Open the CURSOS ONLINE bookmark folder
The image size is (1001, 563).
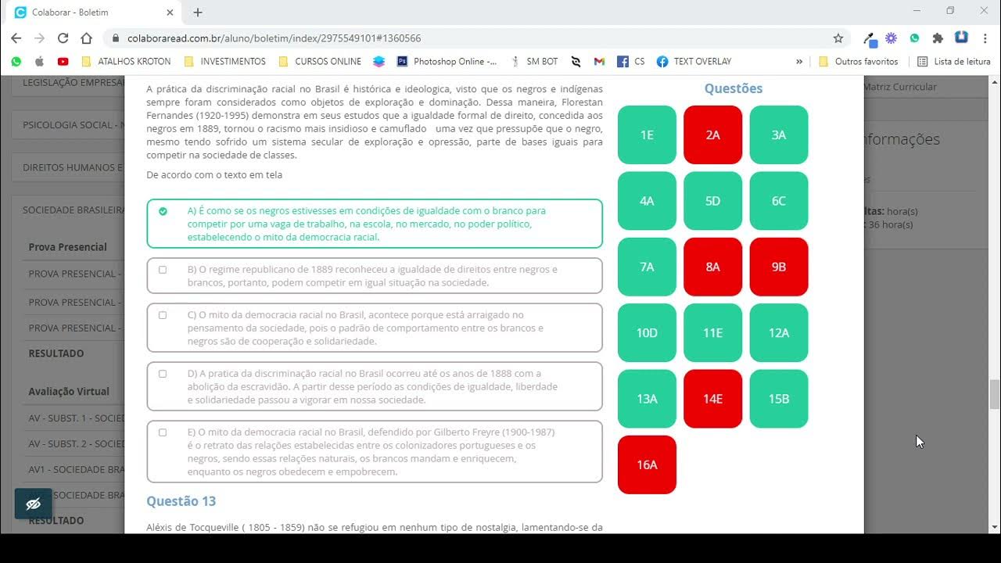pos(320,61)
